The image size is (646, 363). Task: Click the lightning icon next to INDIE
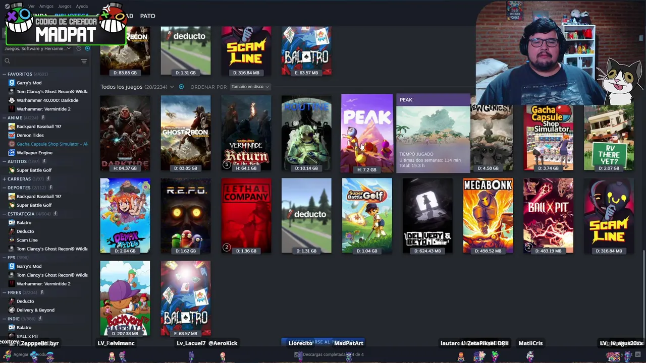coord(40,319)
